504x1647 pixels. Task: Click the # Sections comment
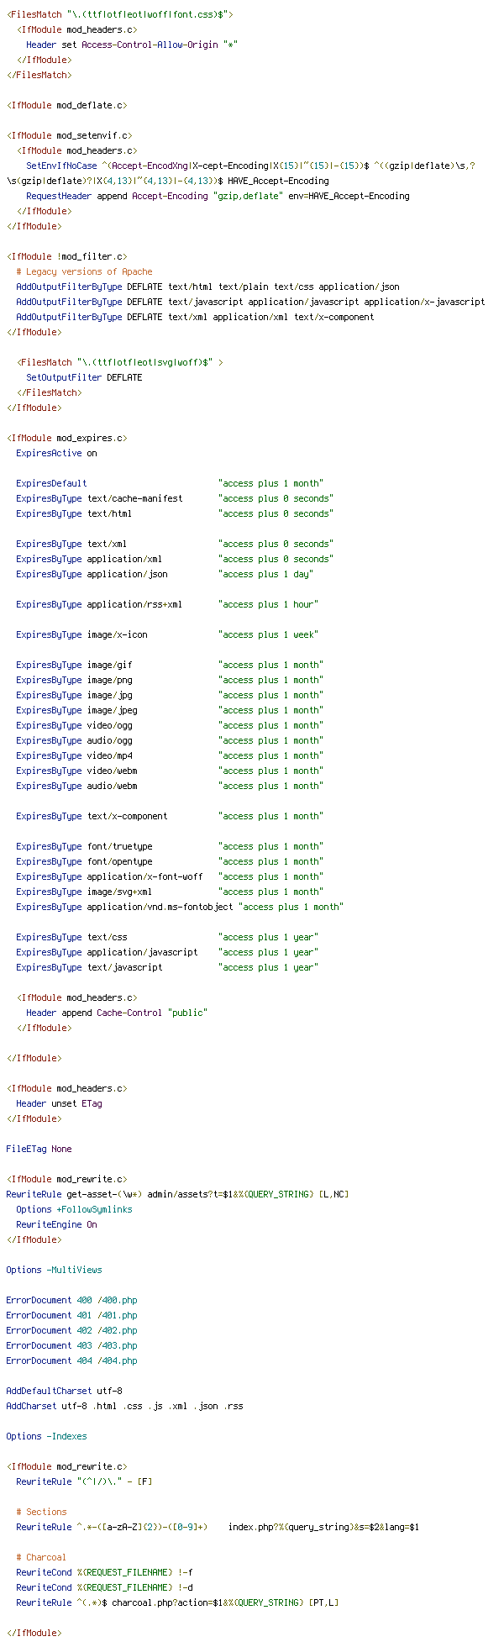(x=41, y=1512)
